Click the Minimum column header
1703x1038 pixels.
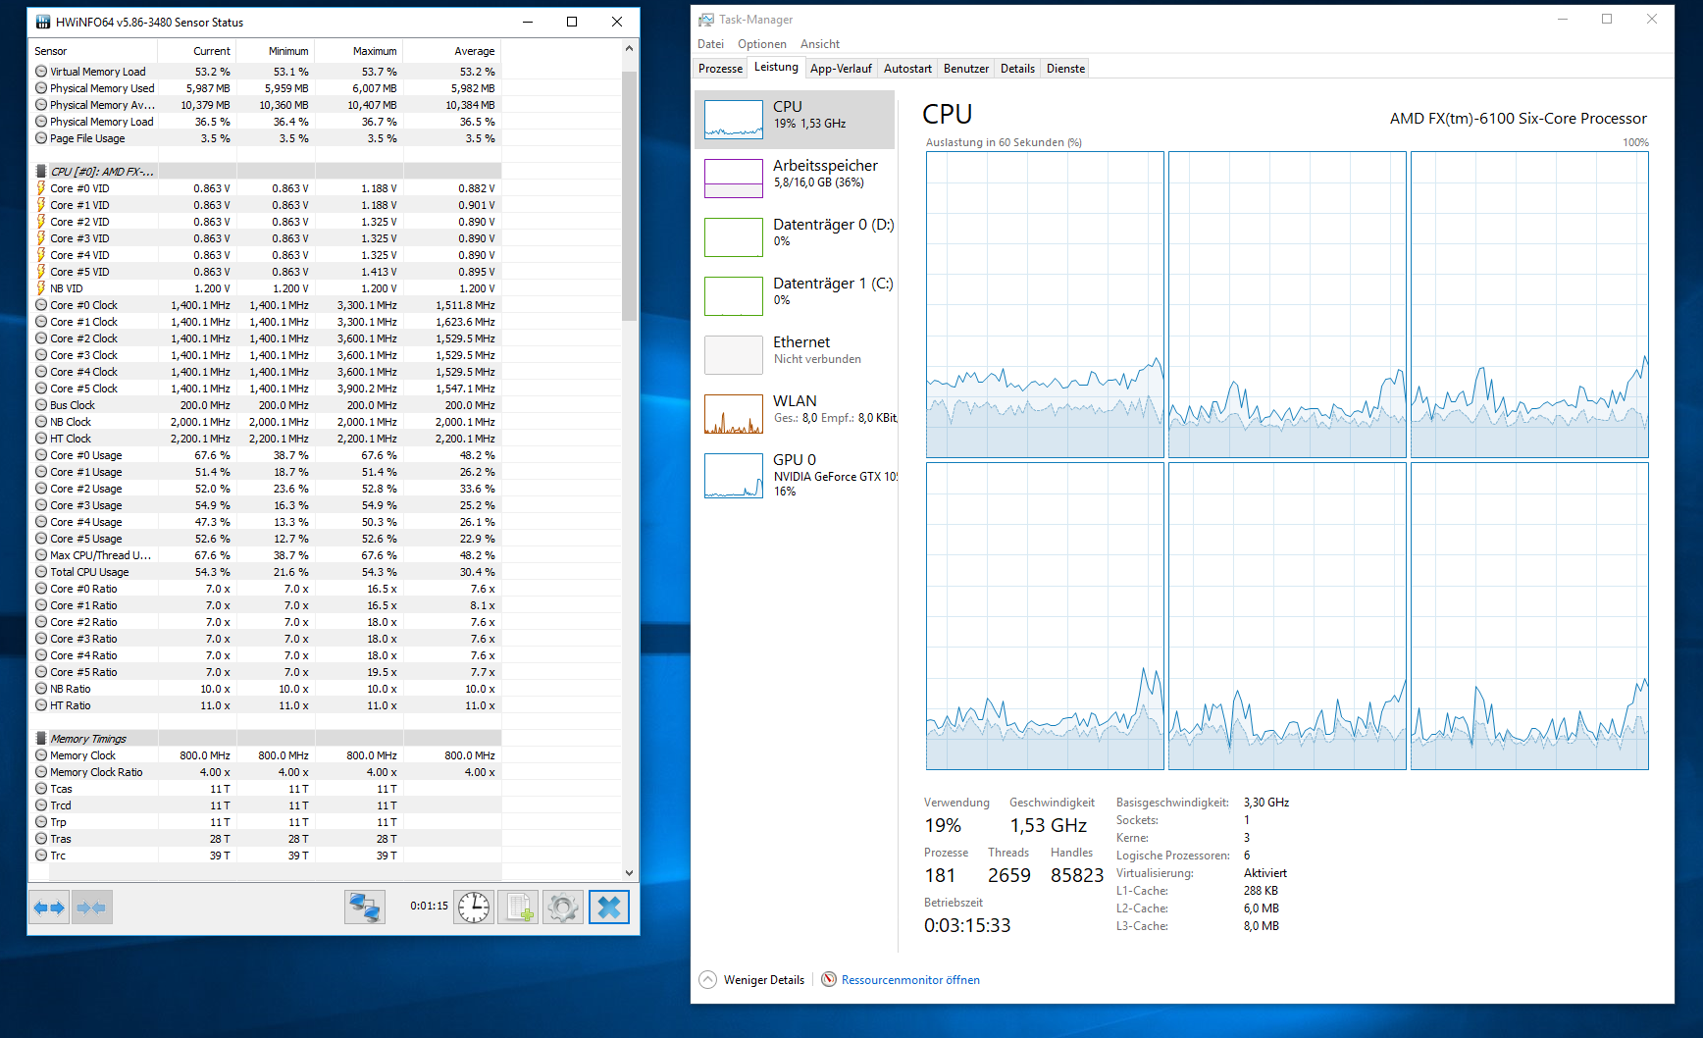pyautogui.click(x=275, y=51)
